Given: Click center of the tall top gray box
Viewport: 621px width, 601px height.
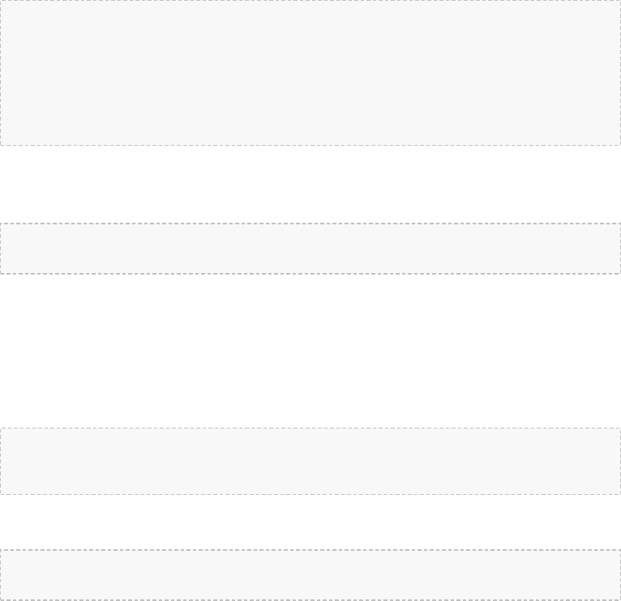Looking at the screenshot, I should coord(310,73).
